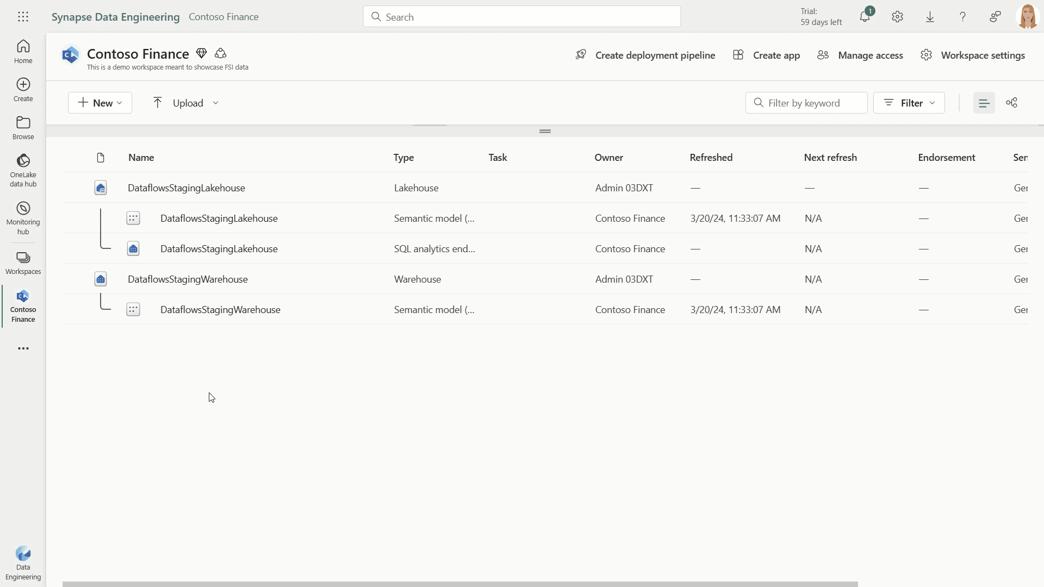Go to Home in the sidebar
The image size is (1044, 587).
tap(23, 52)
